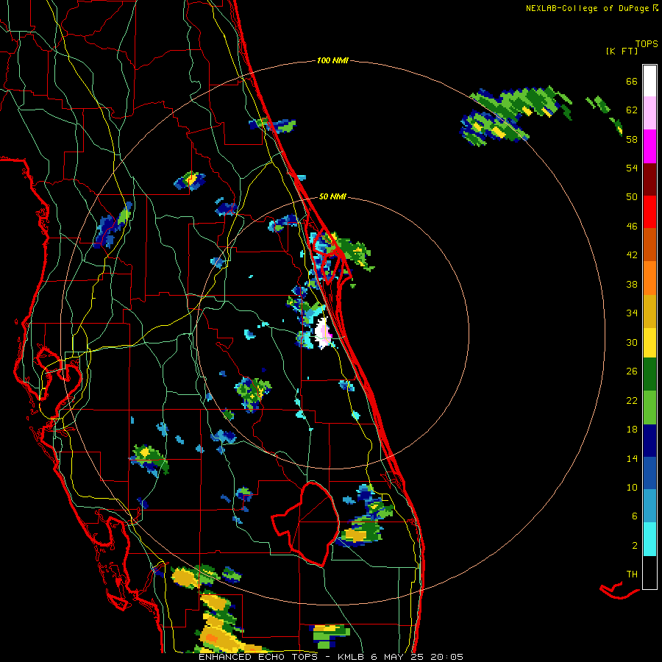Click the "42" legend value
Screen dimensions: 662x662
coord(632,255)
